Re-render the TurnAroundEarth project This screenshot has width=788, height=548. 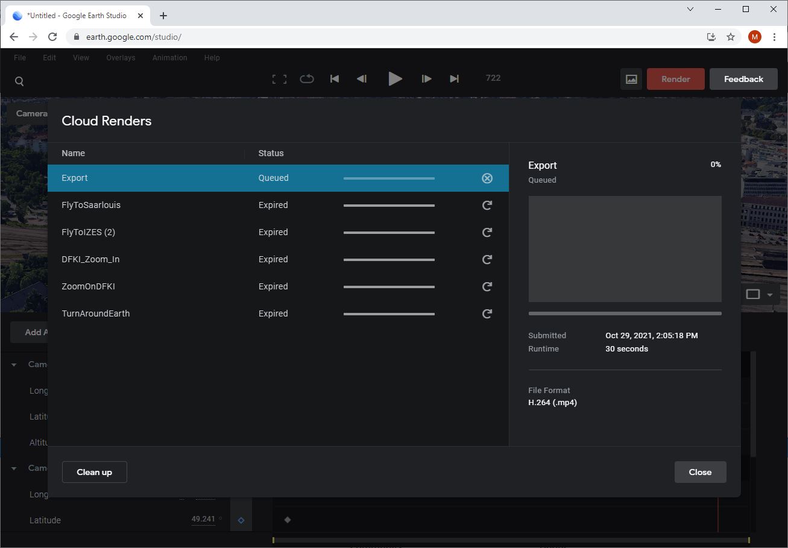pos(487,313)
